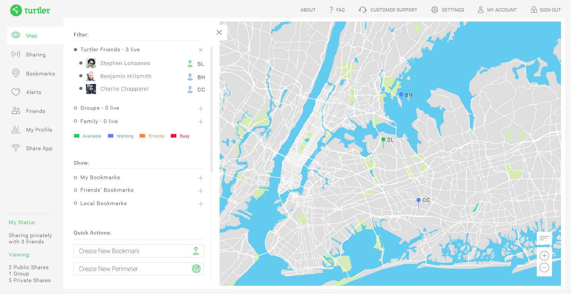This screenshot has height=294, width=571.
Task: Click the Settings gear icon
Action: click(x=435, y=10)
